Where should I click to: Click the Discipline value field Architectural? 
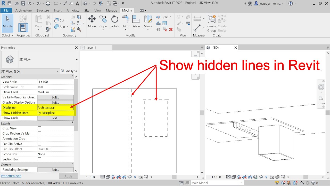[55, 107]
